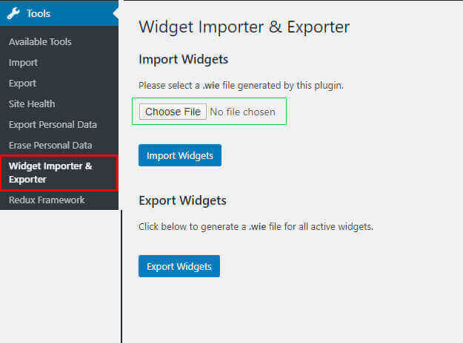
Task: Click the "Click below to generate" description
Action: click(256, 226)
